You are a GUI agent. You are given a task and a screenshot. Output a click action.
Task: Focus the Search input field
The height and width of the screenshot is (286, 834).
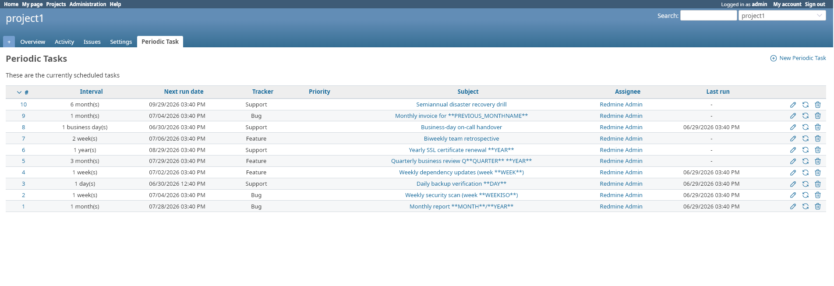pos(708,15)
